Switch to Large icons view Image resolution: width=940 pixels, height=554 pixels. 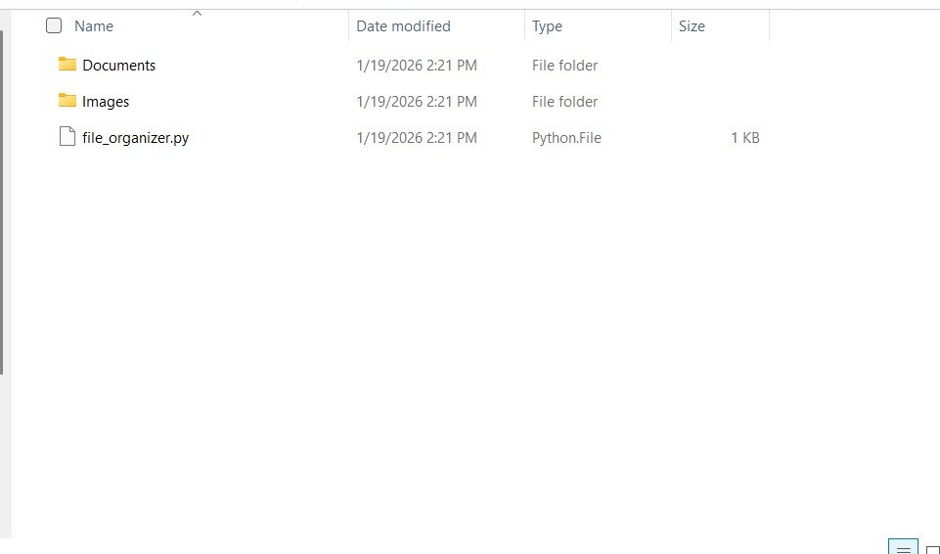point(932,549)
